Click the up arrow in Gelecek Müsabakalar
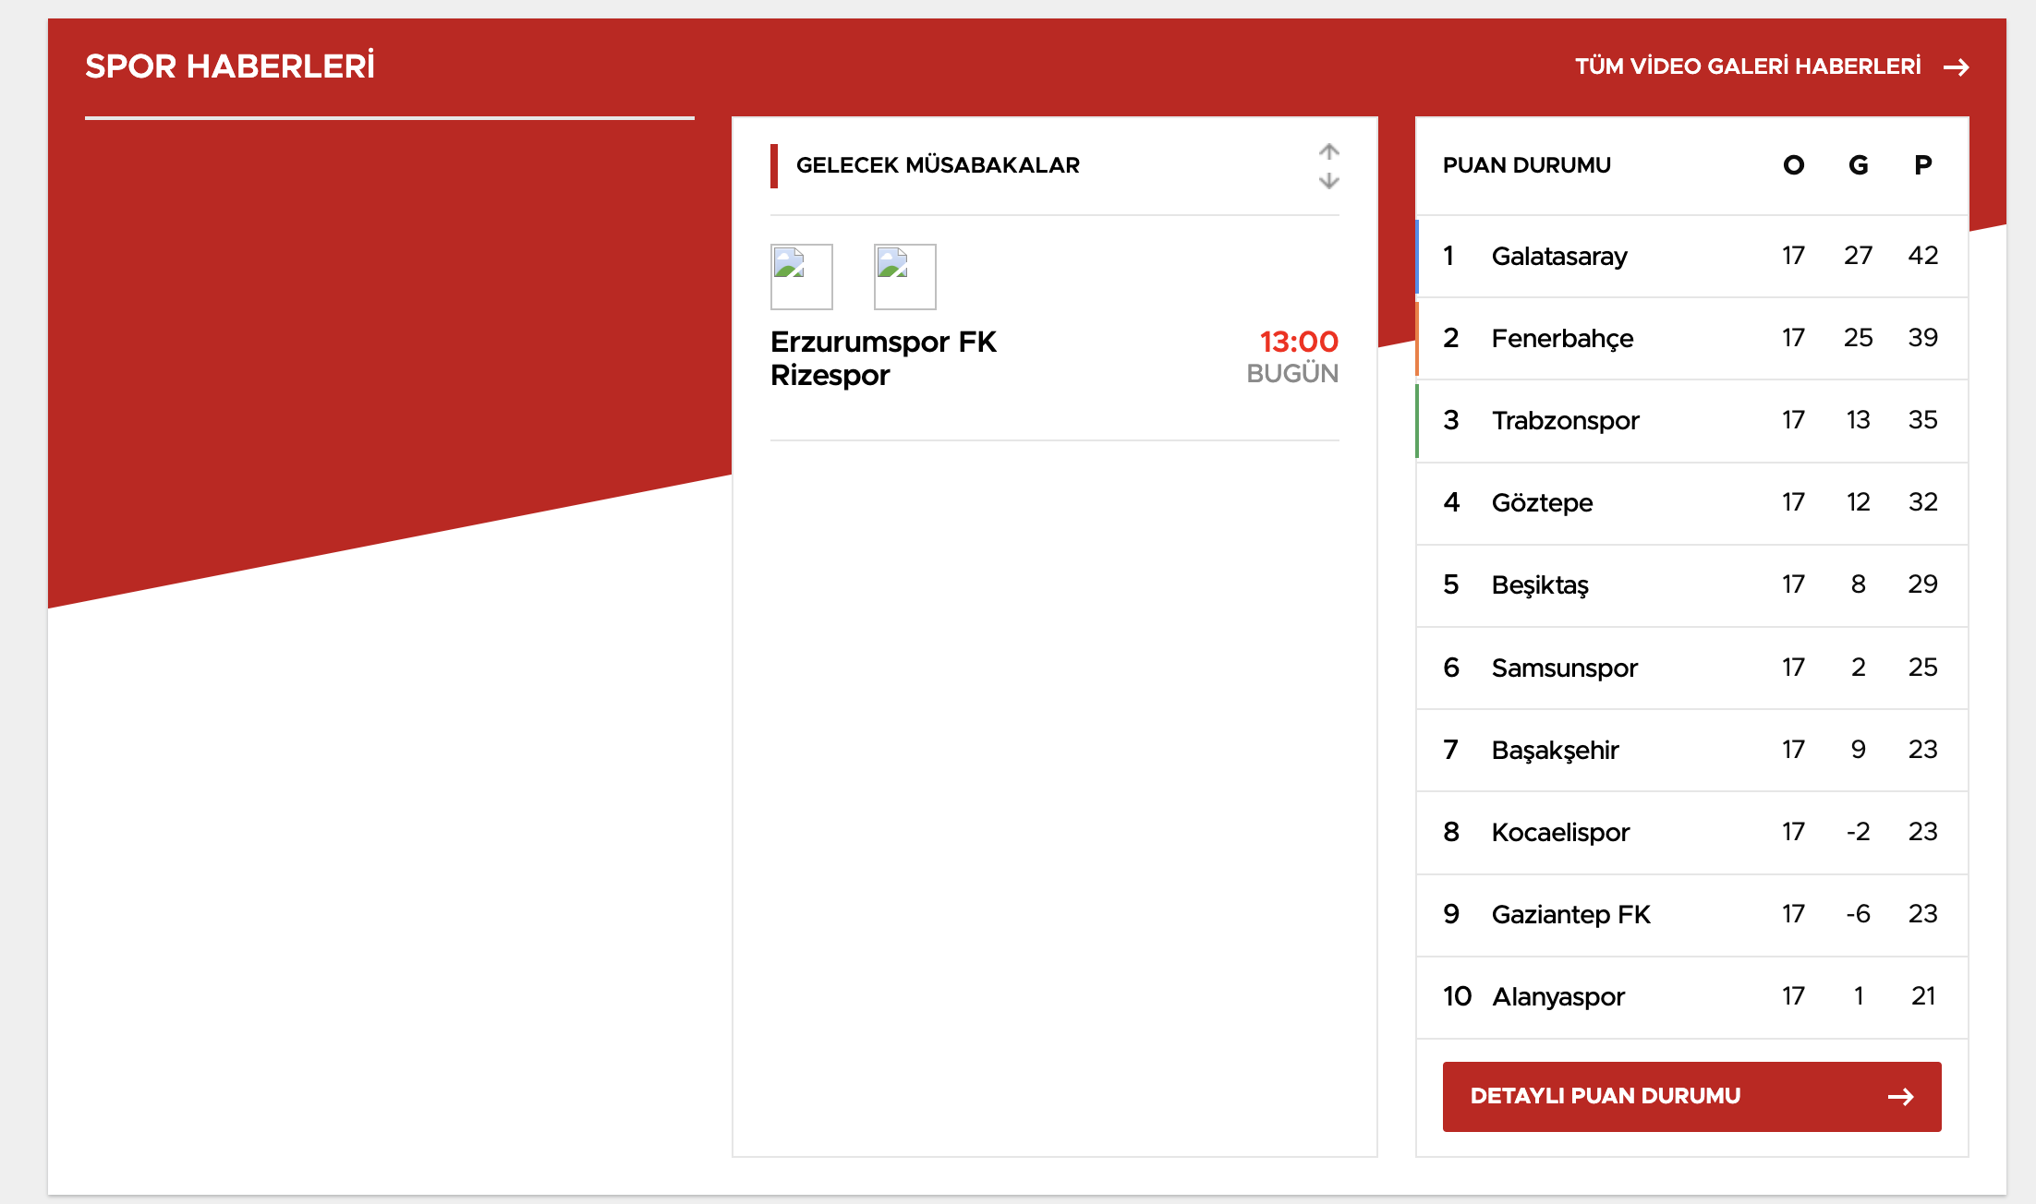Screen dimensions: 2036x1204 pos(1328,151)
